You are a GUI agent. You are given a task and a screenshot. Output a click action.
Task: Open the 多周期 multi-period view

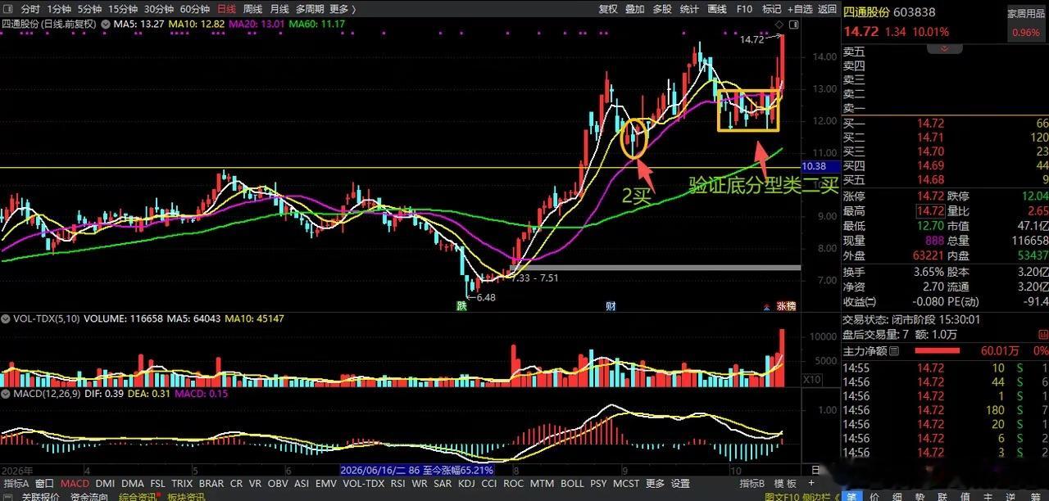coord(310,9)
